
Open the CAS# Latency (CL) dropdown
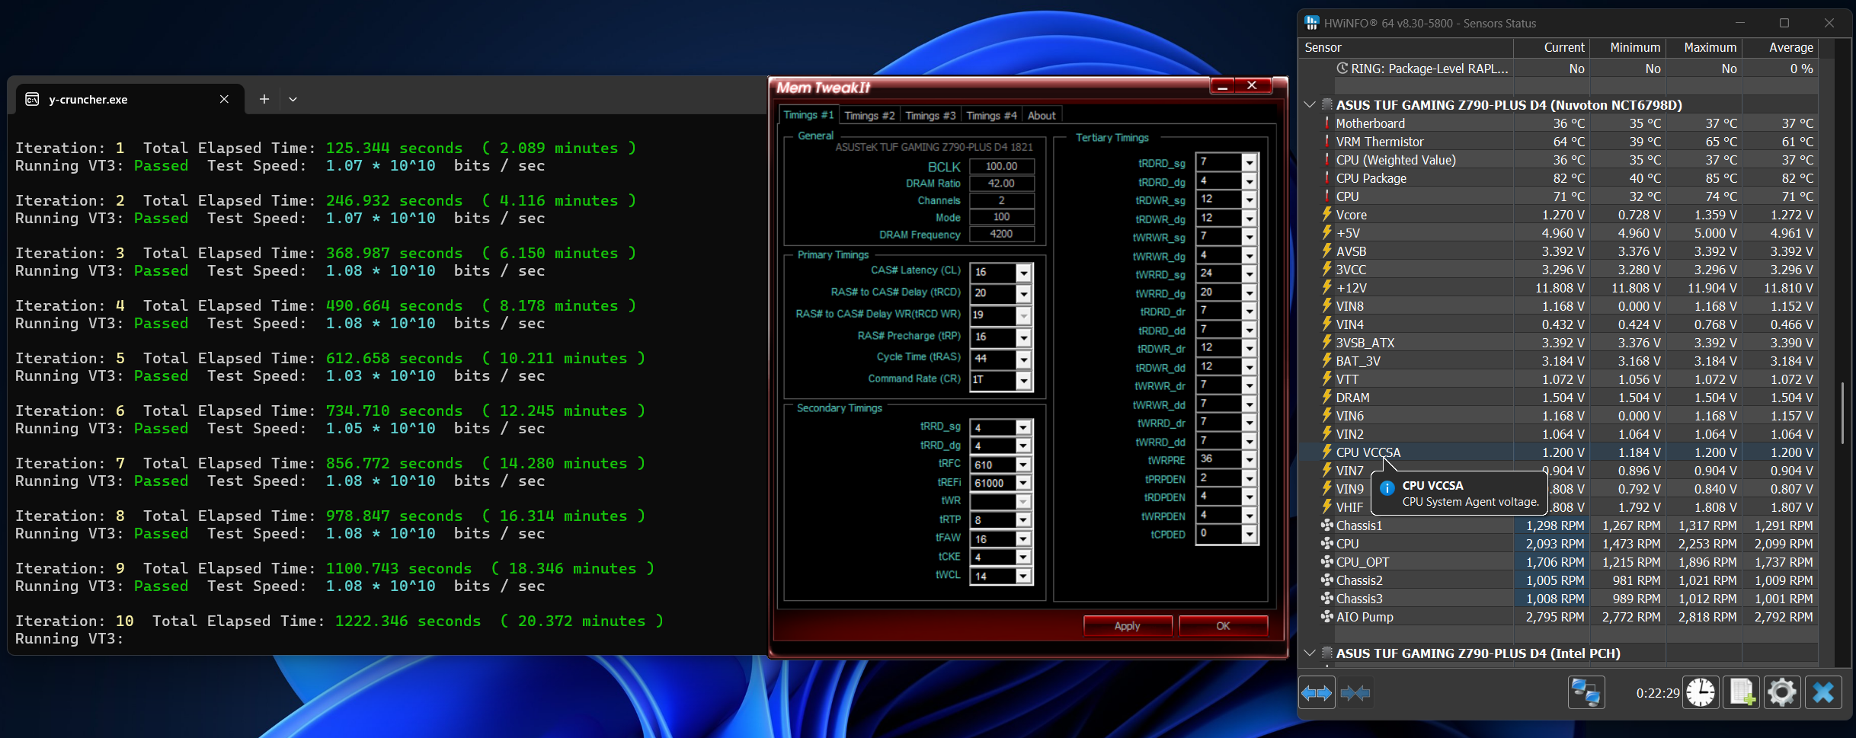(1024, 273)
